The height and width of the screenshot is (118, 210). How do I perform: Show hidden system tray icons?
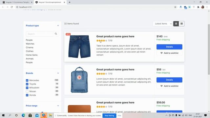166,115
